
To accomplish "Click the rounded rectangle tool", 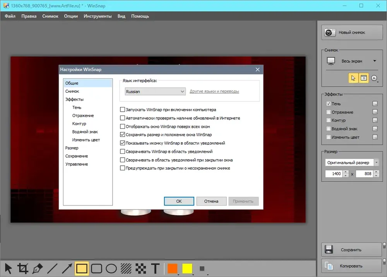I will point(96,269).
